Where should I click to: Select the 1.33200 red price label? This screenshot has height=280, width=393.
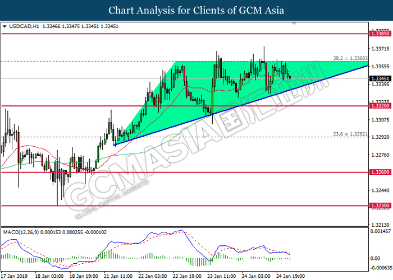(380, 106)
